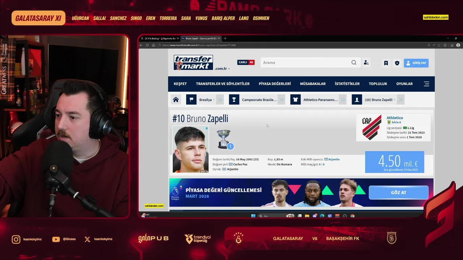463x260 pixels.
Task: Open Discord from the taskbar
Action: click(315, 216)
